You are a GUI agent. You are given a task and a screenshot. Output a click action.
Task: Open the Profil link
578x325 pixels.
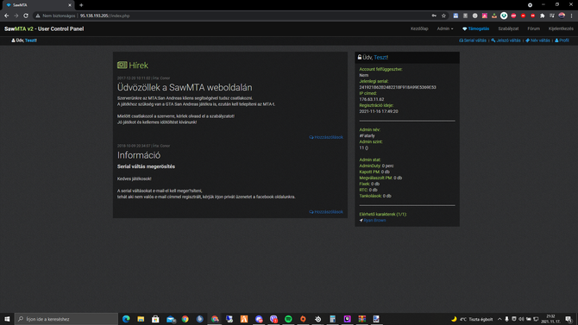562,41
